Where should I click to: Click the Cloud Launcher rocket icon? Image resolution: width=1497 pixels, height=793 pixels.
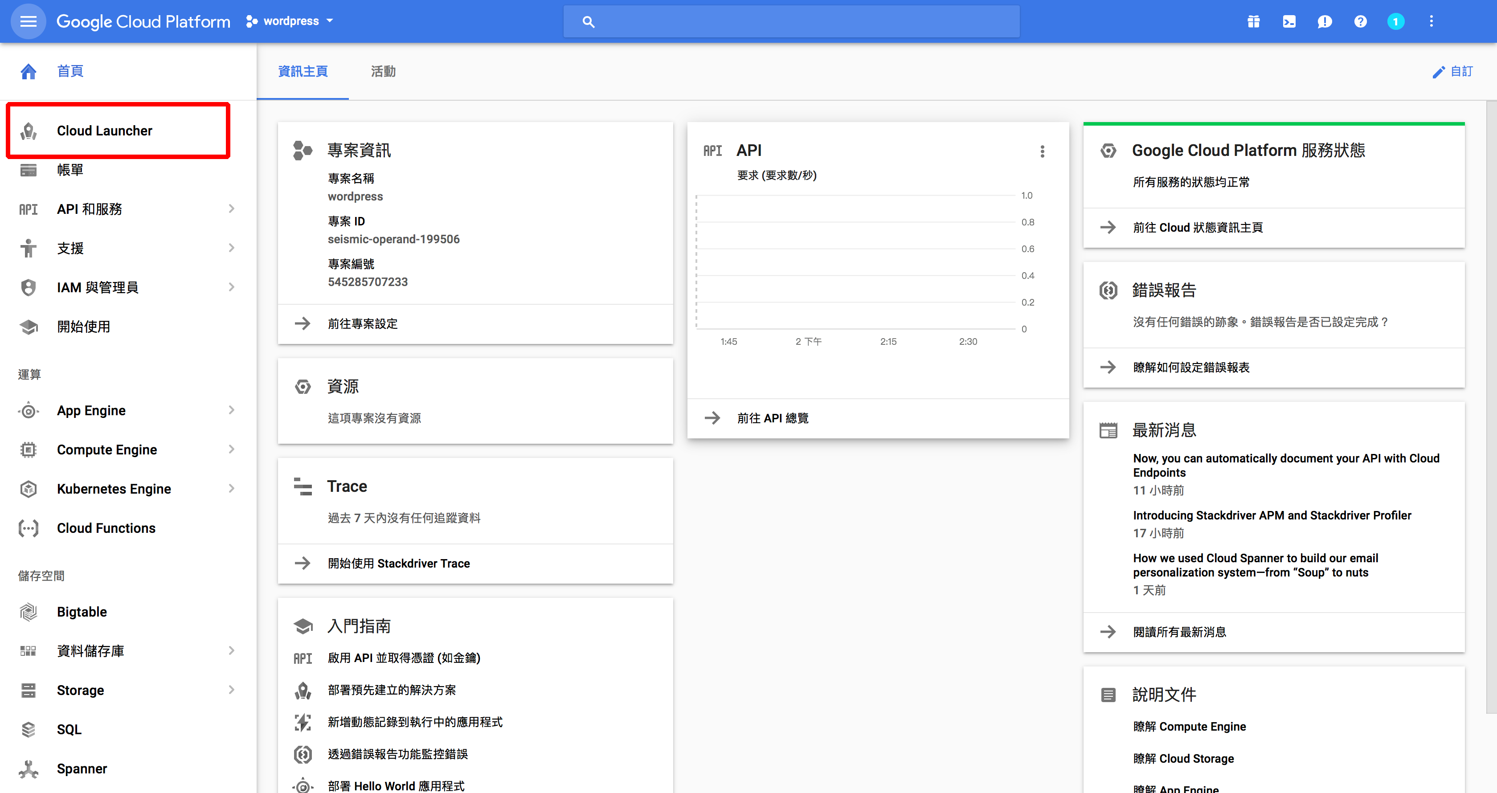point(29,131)
